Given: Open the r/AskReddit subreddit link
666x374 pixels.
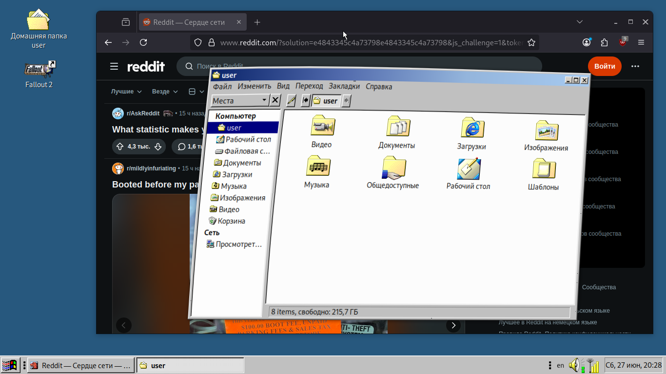Looking at the screenshot, I should click(143, 113).
